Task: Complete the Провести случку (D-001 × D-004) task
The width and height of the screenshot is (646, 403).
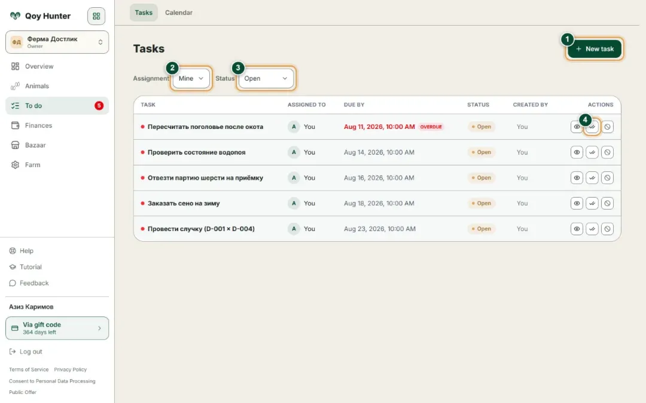Action: 592,229
